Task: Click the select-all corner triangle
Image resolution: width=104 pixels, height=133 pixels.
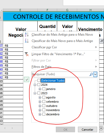Action: pyautogui.click(x=2, y=10)
